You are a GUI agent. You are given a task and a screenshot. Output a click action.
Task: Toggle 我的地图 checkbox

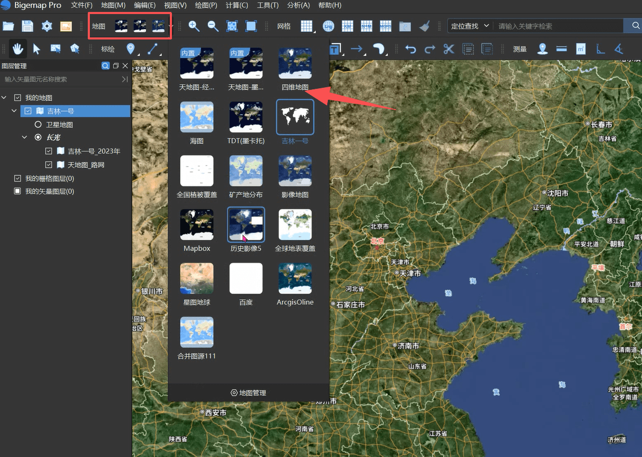tap(18, 98)
